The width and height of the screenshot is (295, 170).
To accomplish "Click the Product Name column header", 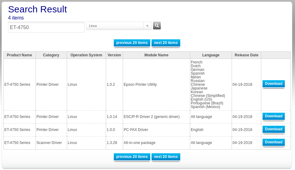I will point(19,55).
